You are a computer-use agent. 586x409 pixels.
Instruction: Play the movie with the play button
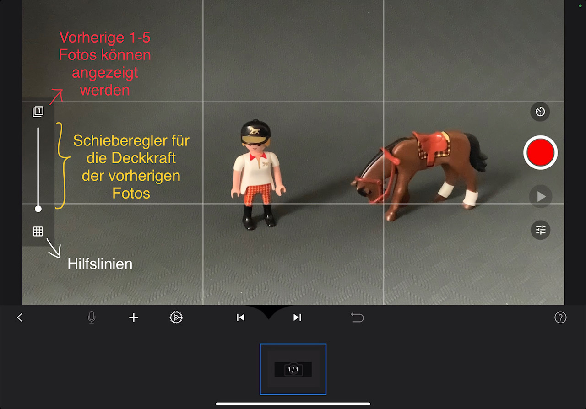click(541, 197)
